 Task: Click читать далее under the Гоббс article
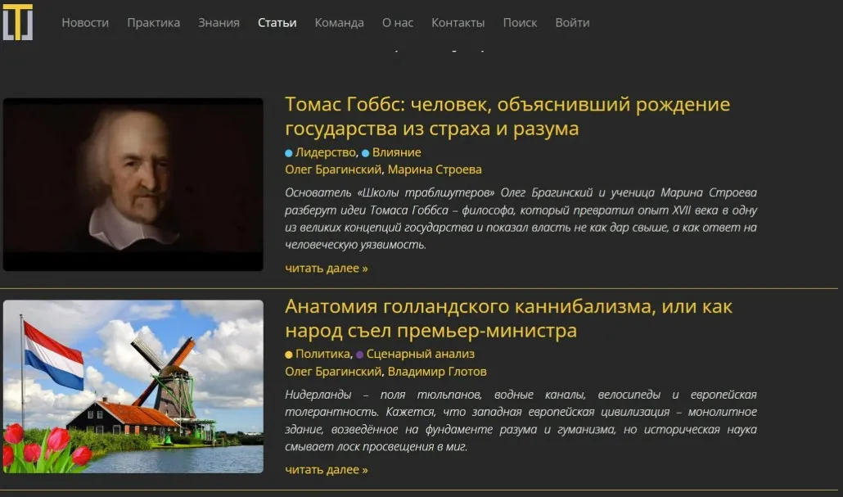(x=327, y=268)
